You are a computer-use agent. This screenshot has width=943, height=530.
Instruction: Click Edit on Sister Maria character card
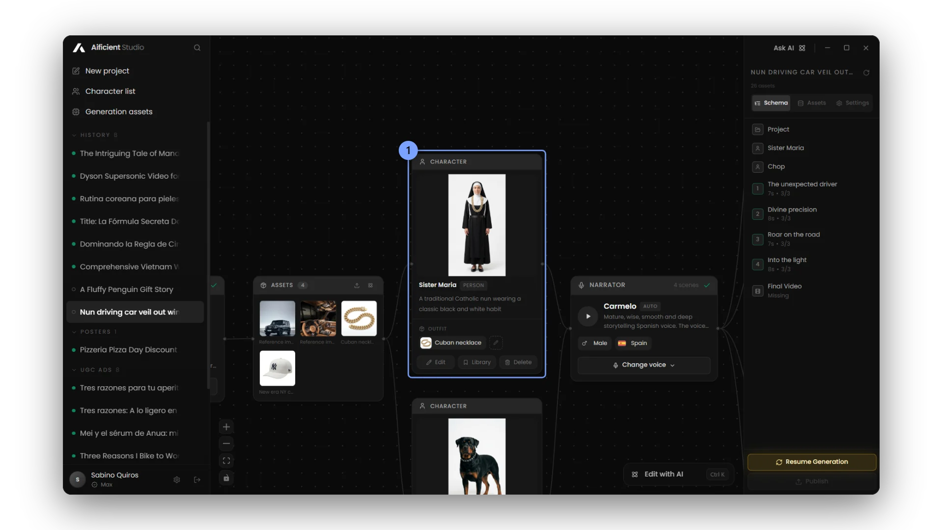click(x=436, y=362)
